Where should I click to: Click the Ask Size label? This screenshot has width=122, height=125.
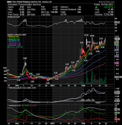[x=31, y=10]
